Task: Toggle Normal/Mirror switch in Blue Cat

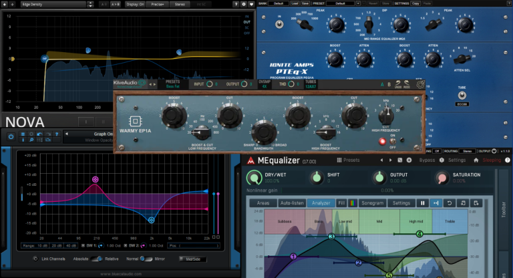Action: [x=146, y=259]
